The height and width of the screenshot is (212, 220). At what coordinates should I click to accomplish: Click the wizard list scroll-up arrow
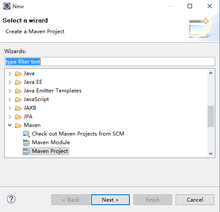click(211, 73)
